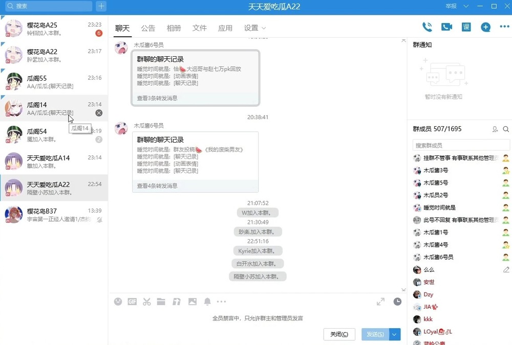The width and height of the screenshot is (512, 345).
Task: Click the search box at top left
Action: 49,6
